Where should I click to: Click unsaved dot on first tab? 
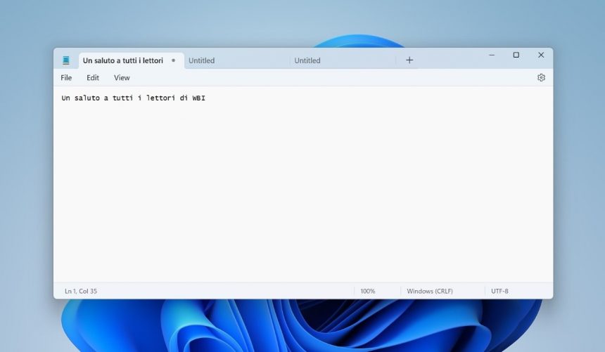point(174,60)
